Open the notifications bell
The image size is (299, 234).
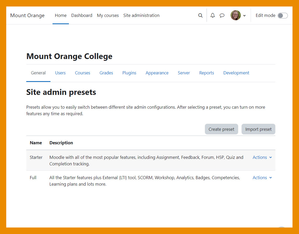coord(213,15)
